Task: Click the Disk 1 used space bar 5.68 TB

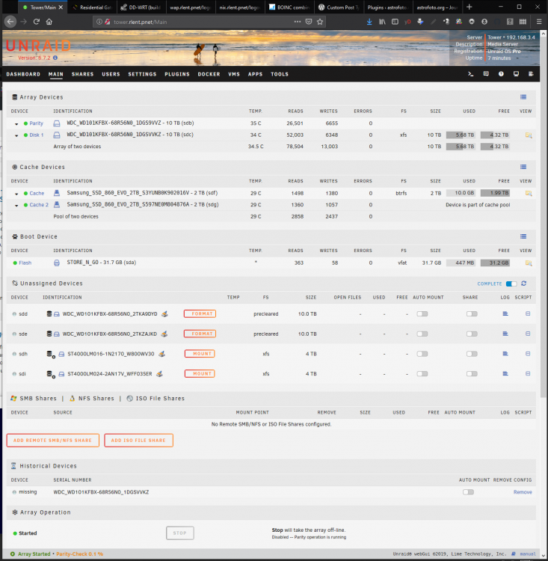Action: click(x=461, y=135)
